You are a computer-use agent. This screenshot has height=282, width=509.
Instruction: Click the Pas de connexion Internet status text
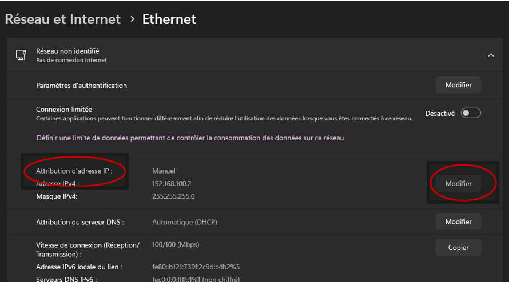(x=71, y=60)
